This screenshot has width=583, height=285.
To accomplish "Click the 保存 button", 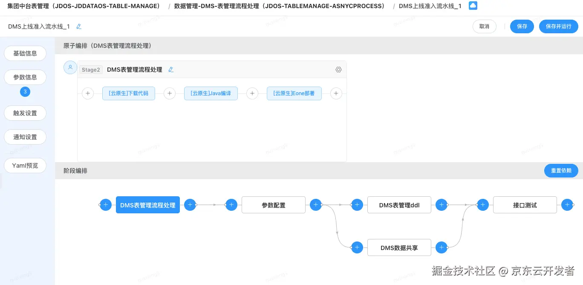I will pyautogui.click(x=522, y=26).
